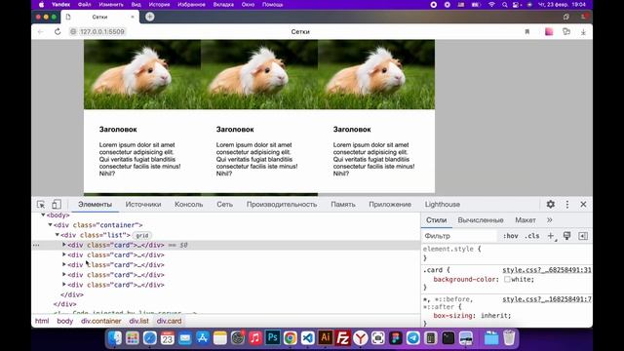The height and width of the screenshot is (351, 624).
Task: Open the История menu in the menu bar
Action: pyautogui.click(x=159, y=5)
